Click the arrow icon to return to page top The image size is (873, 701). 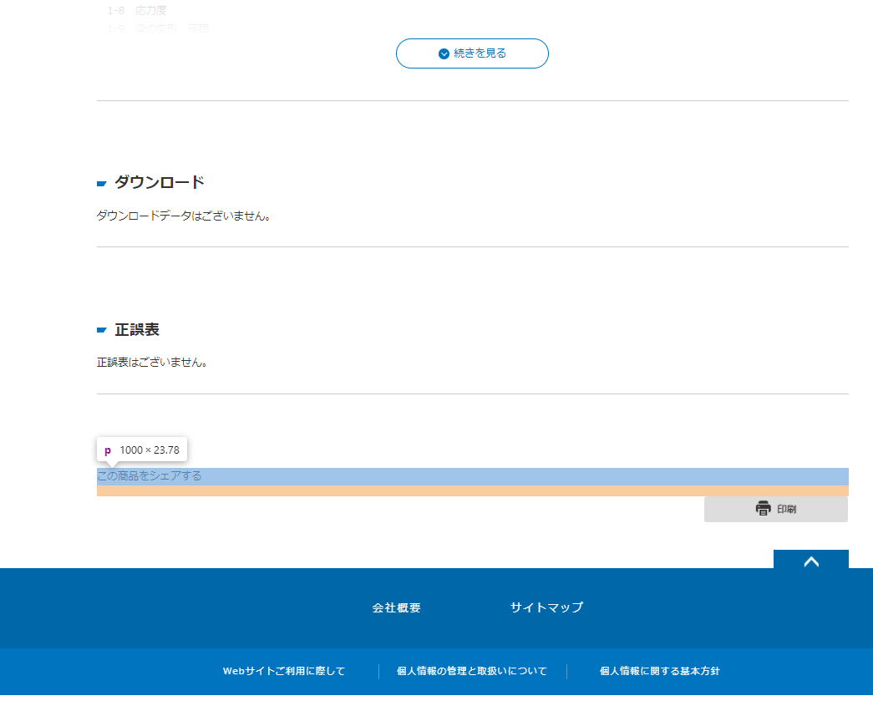click(x=810, y=561)
